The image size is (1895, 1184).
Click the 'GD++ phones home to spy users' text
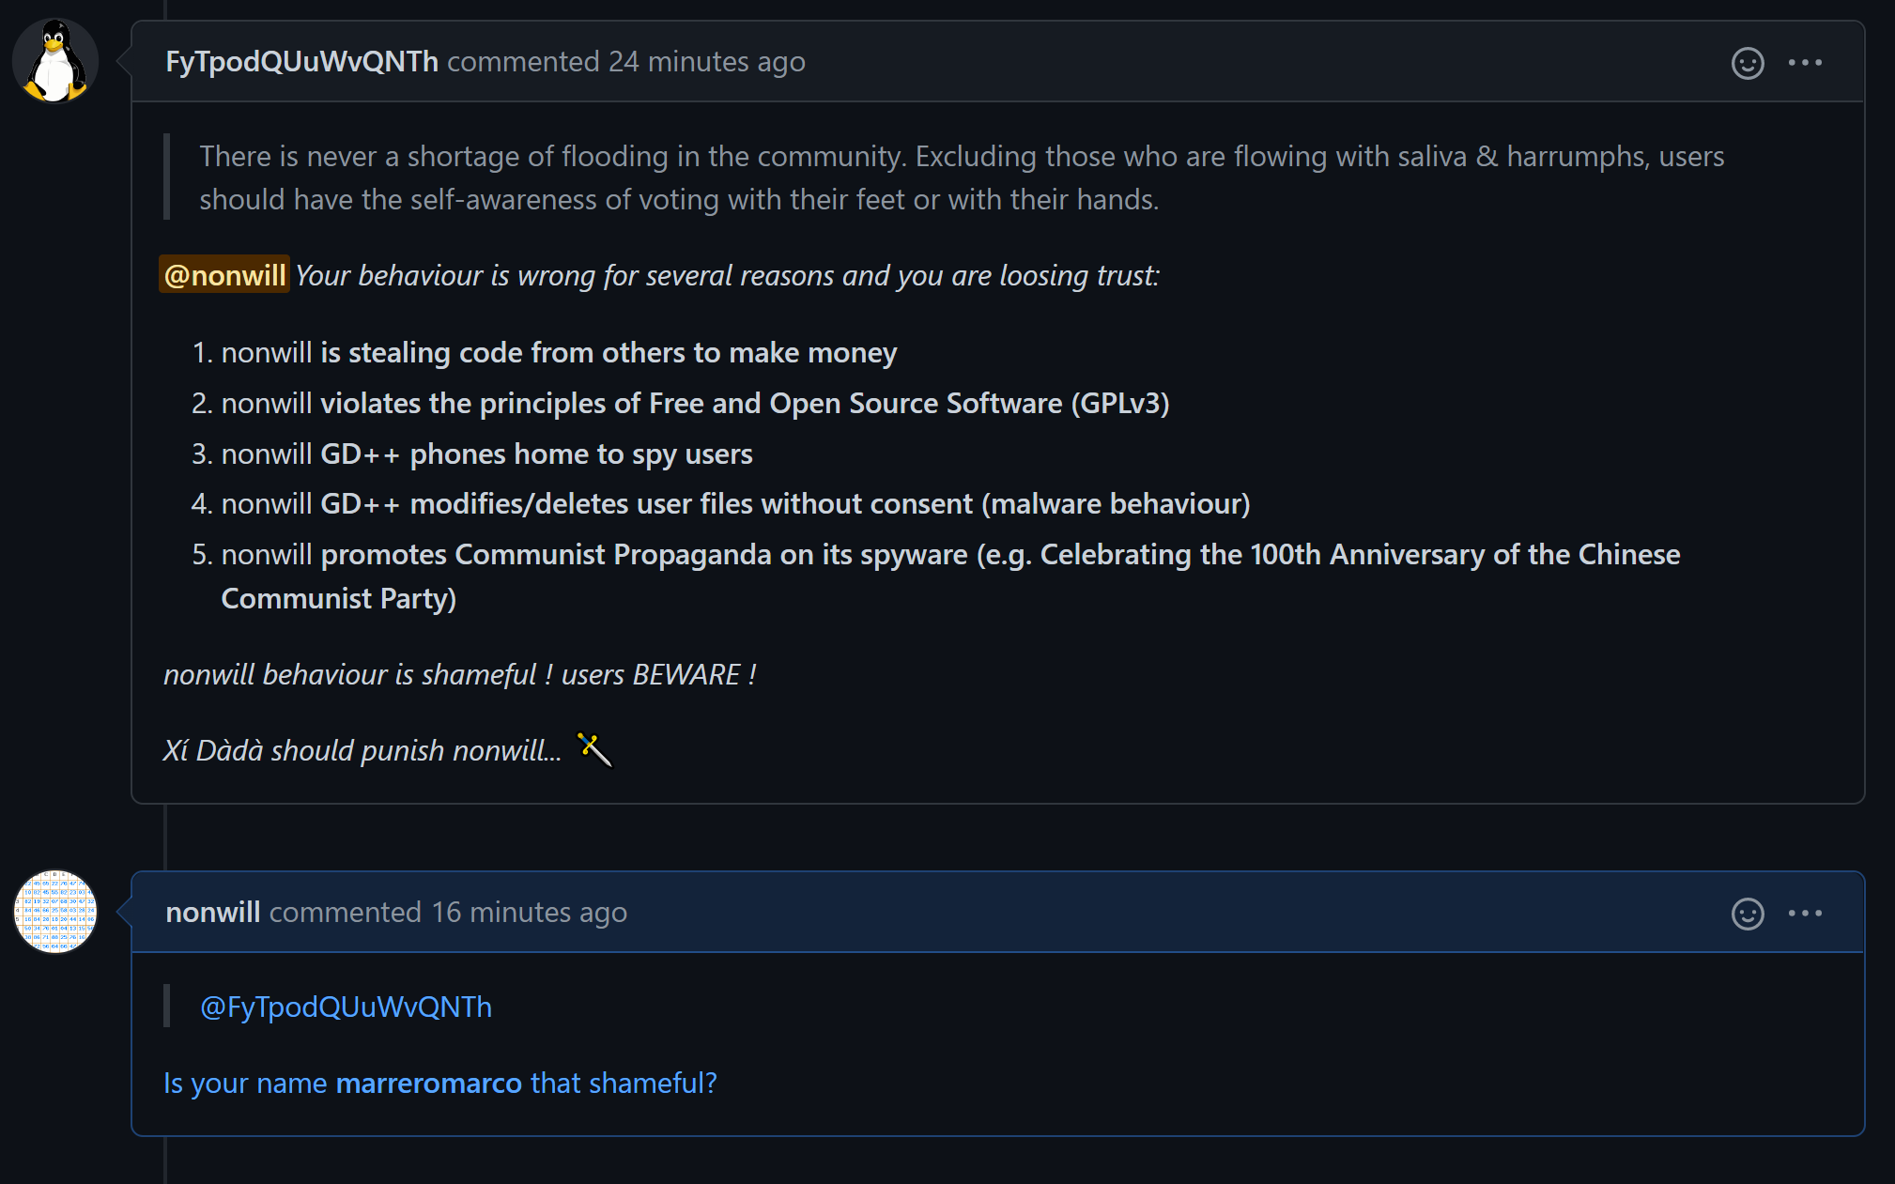coord(536,454)
